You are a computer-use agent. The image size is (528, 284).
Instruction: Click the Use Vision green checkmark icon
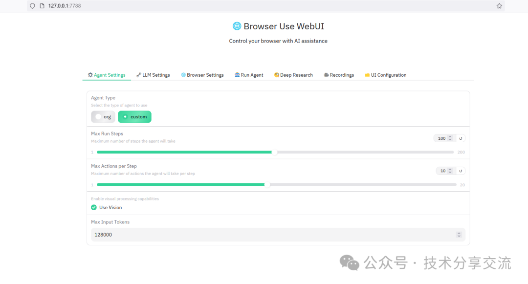pos(94,207)
